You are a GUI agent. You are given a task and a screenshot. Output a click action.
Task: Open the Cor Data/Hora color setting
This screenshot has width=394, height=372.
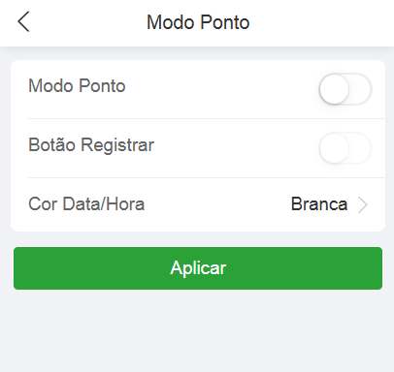198,204
